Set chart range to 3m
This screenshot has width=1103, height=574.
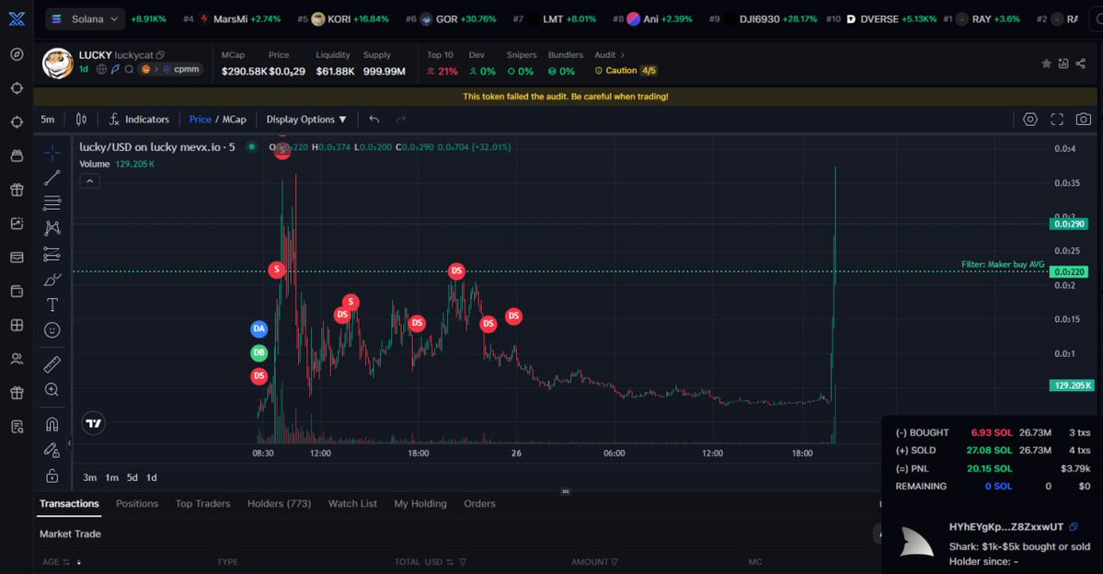pos(90,477)
